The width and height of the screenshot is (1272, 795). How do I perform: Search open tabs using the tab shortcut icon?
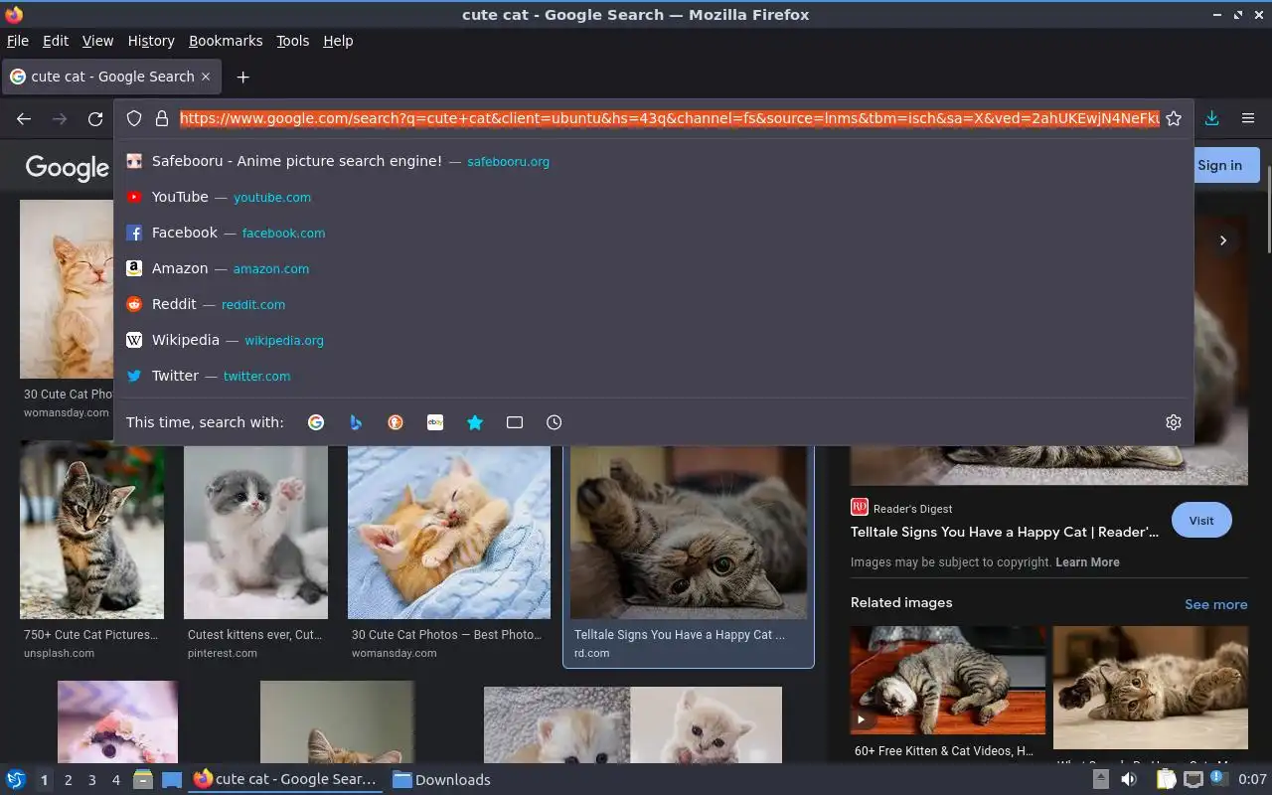click(x=515, y=422)
